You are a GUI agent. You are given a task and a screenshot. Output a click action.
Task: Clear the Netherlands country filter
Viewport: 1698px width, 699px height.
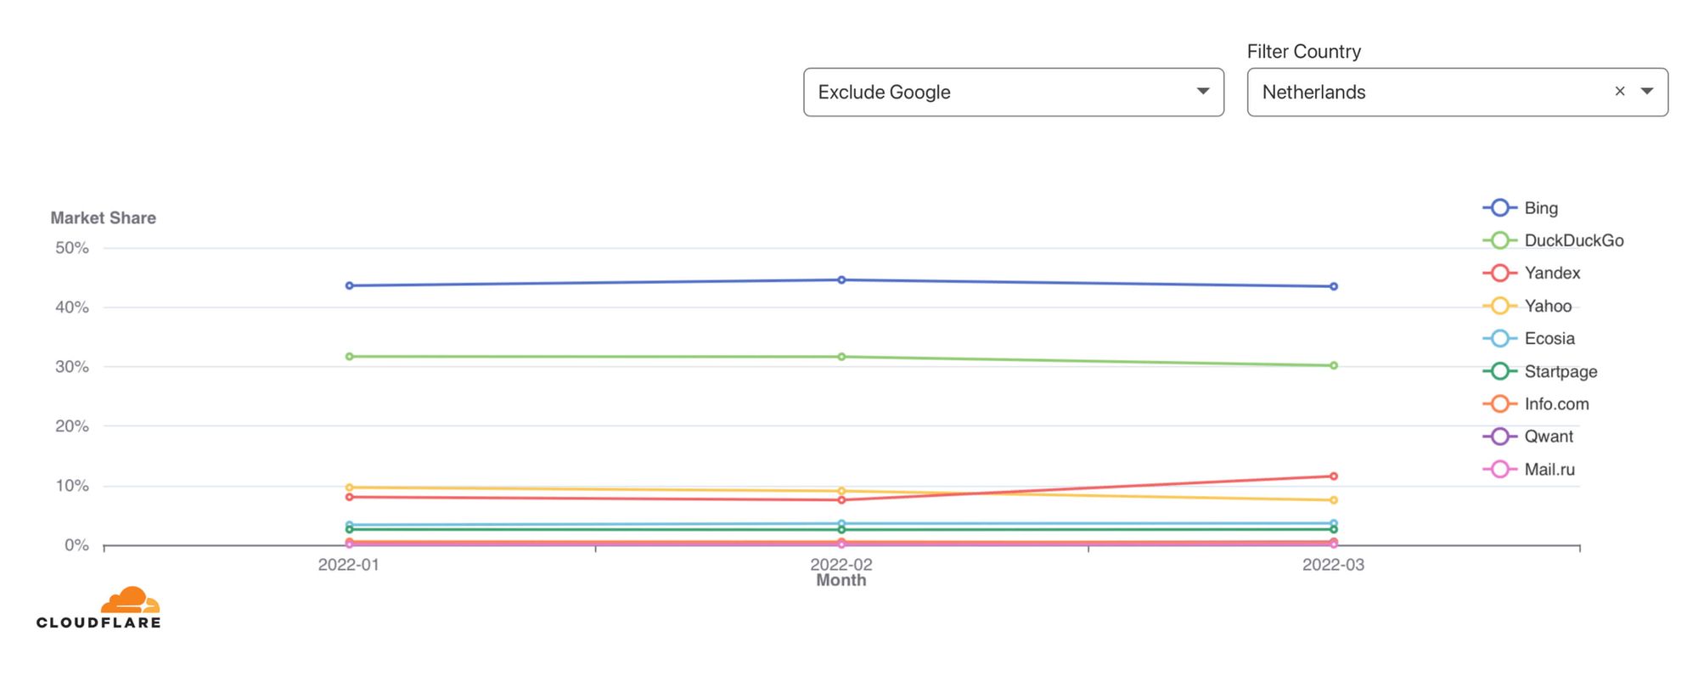[x=1620, y=92]
